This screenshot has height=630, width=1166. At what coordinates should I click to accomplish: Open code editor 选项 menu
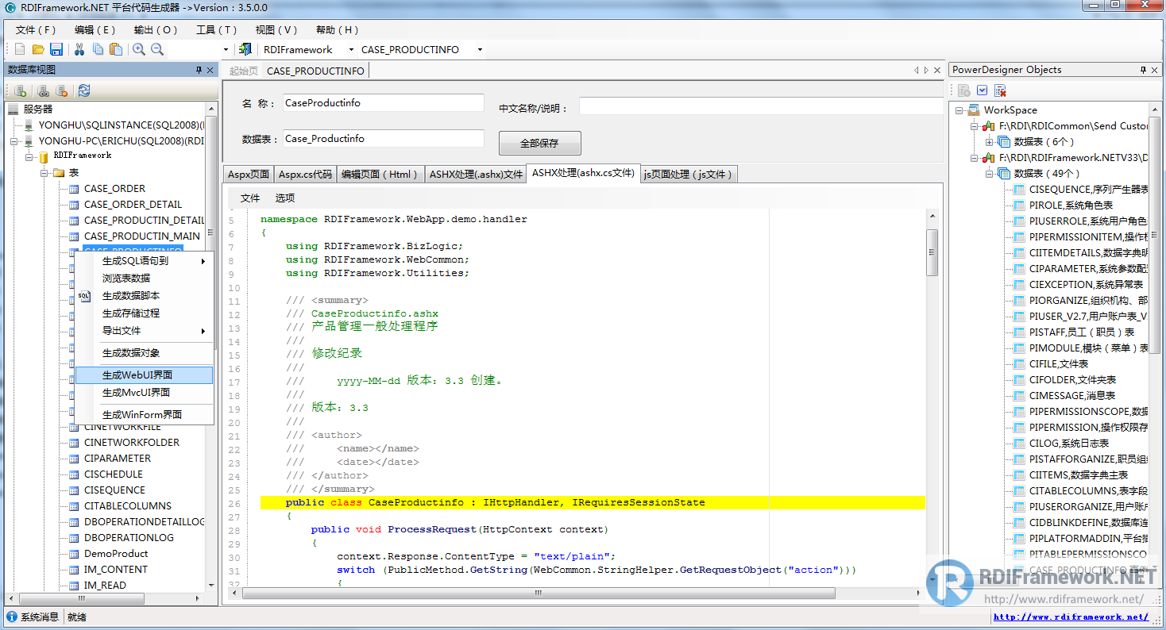click(x=285, y=198)
